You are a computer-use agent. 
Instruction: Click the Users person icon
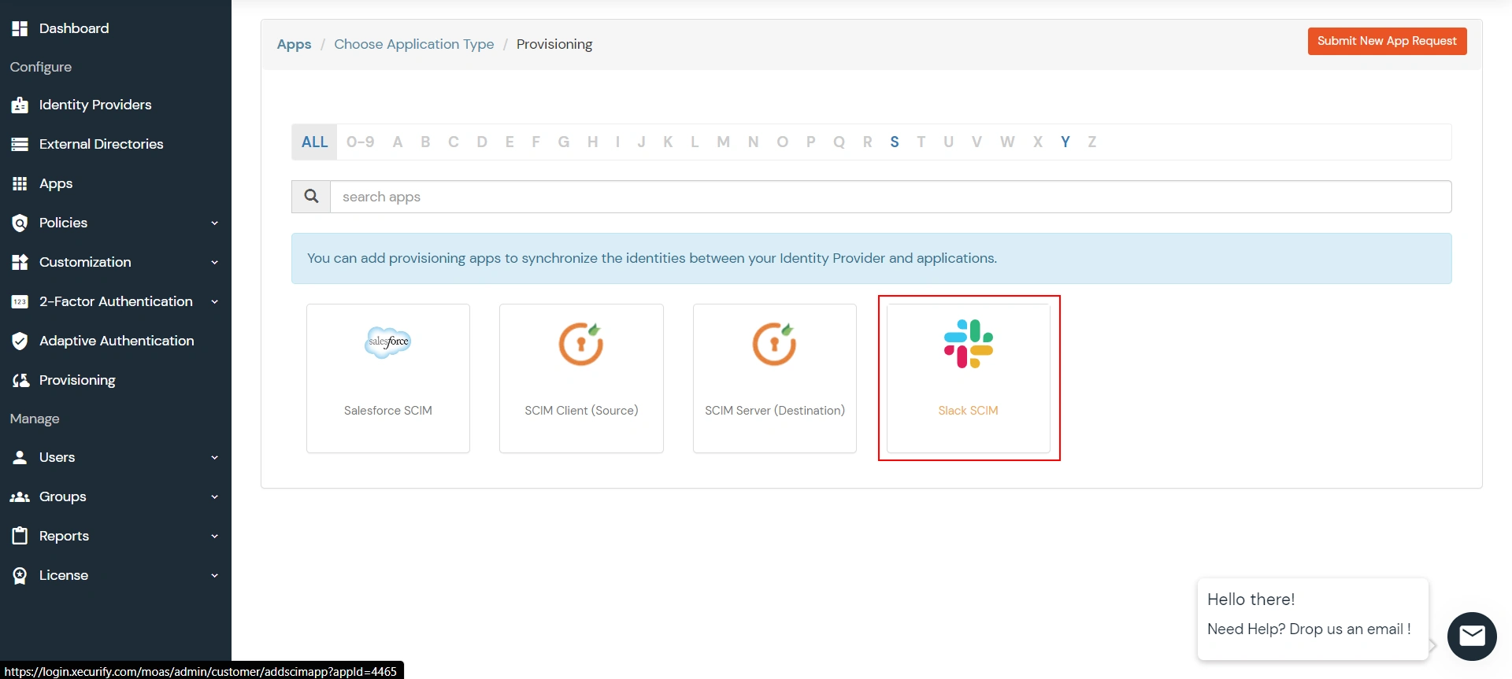20,457
